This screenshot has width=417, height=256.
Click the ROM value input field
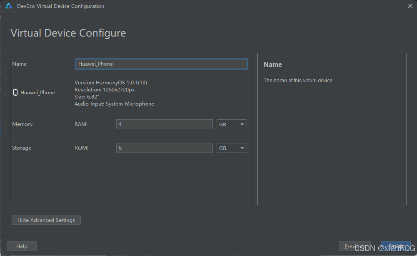point(165,148)
